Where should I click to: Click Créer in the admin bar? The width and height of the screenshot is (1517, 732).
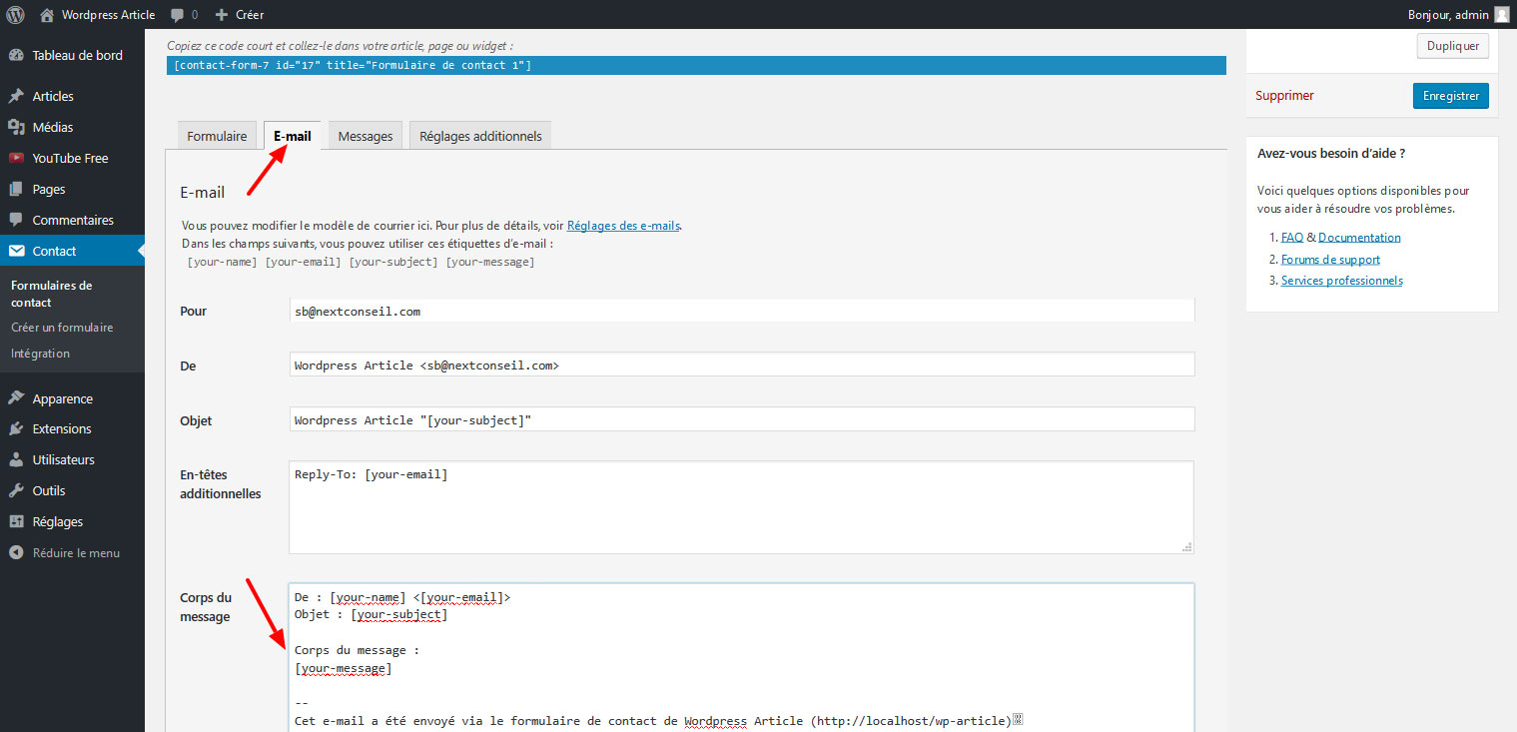click(x=250, y=15)
